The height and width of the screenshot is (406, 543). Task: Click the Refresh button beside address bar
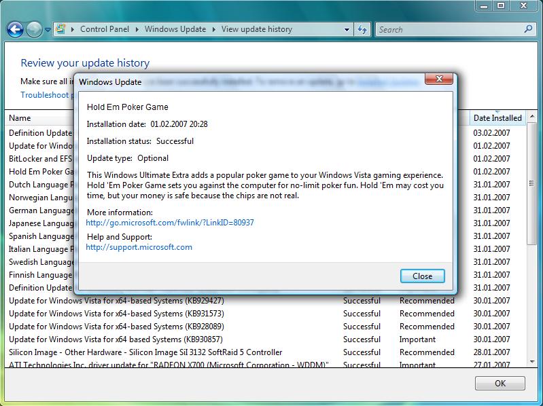pyautogui.click(x=362, y=29)
